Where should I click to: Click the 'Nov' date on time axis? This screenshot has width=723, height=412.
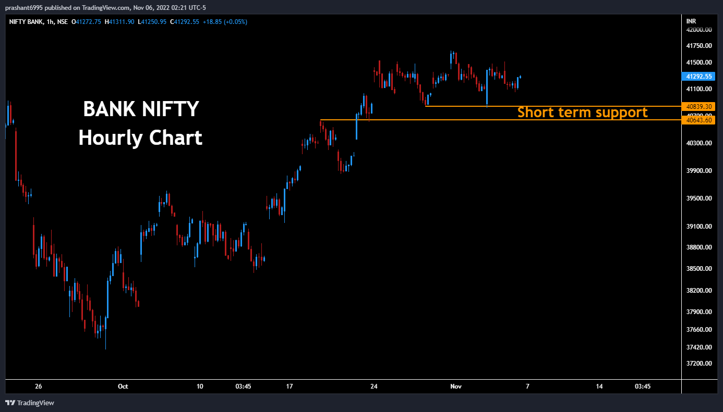456,386
